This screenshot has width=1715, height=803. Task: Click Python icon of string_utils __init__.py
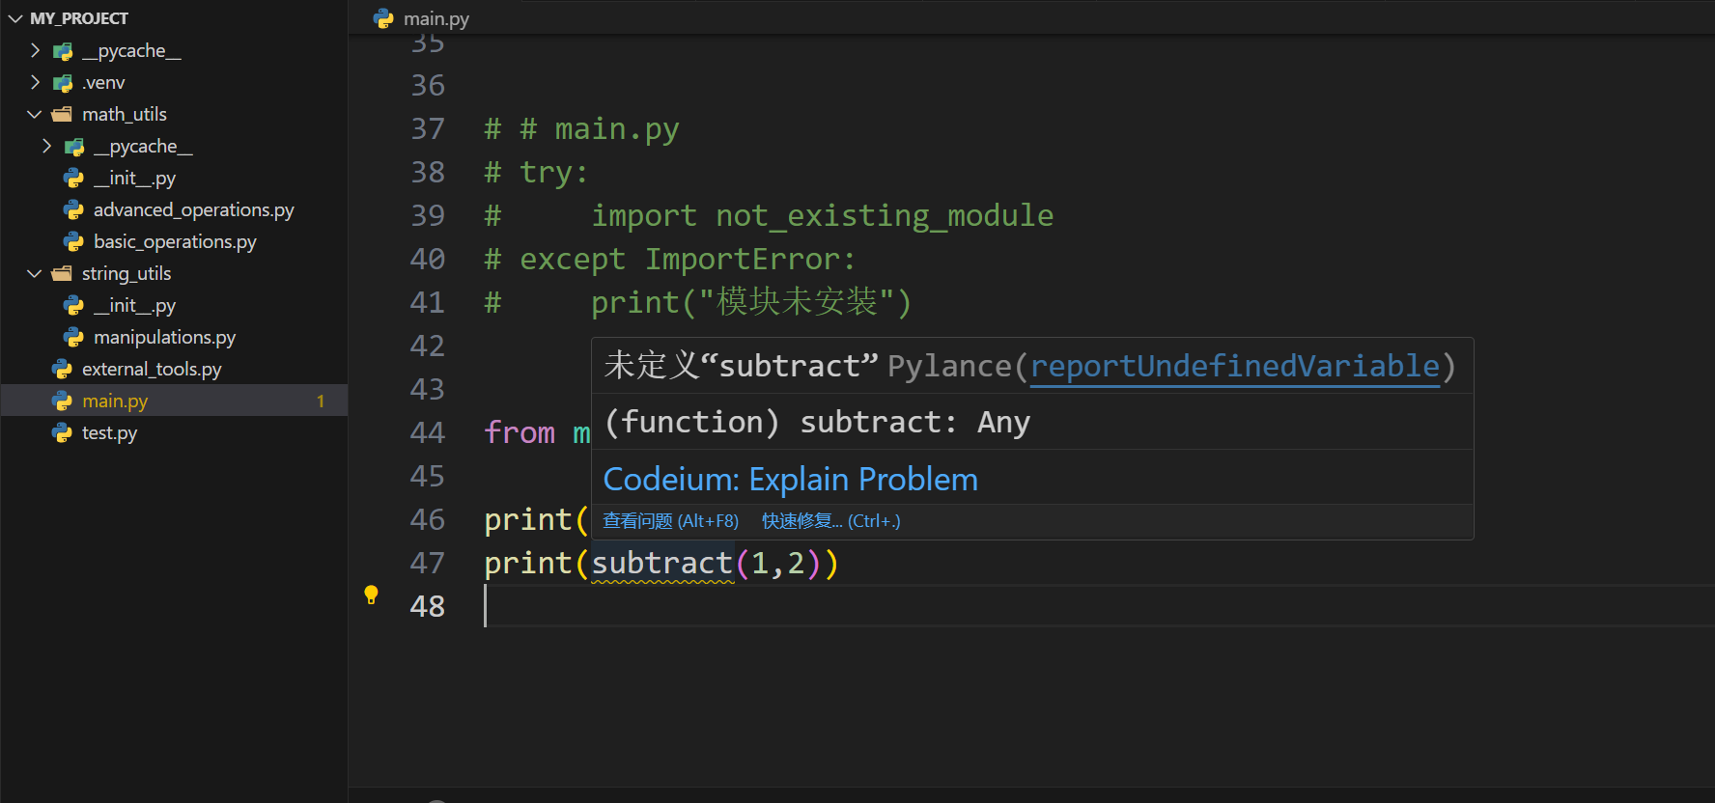[x=73, y=305]
